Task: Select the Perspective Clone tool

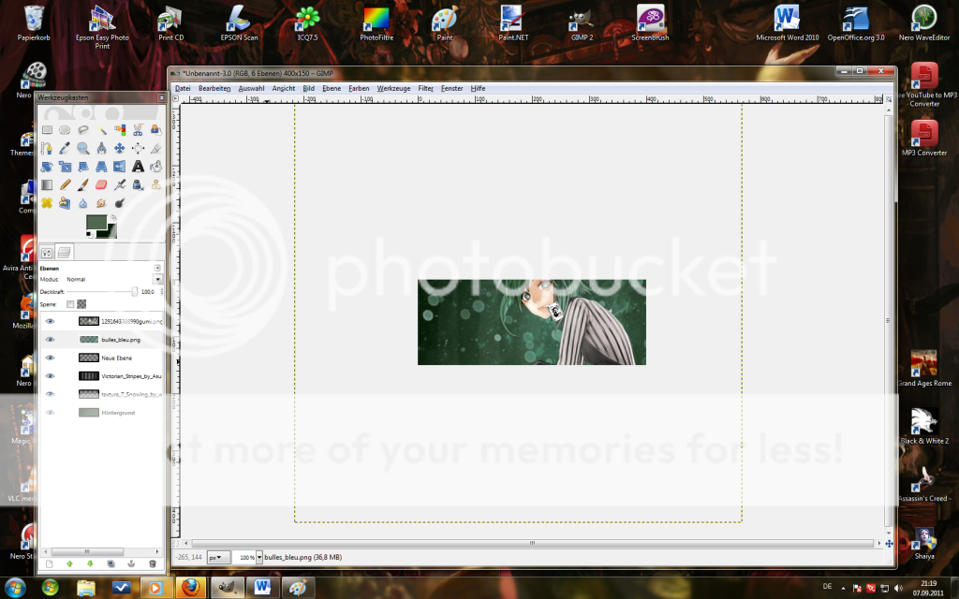Action: click(x=65, y=203)
